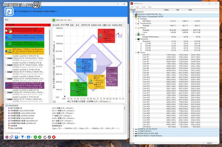This screenshot has width=222, height=147.
Task: Click the blue bar chart icon
Action: tap(28, 137)
